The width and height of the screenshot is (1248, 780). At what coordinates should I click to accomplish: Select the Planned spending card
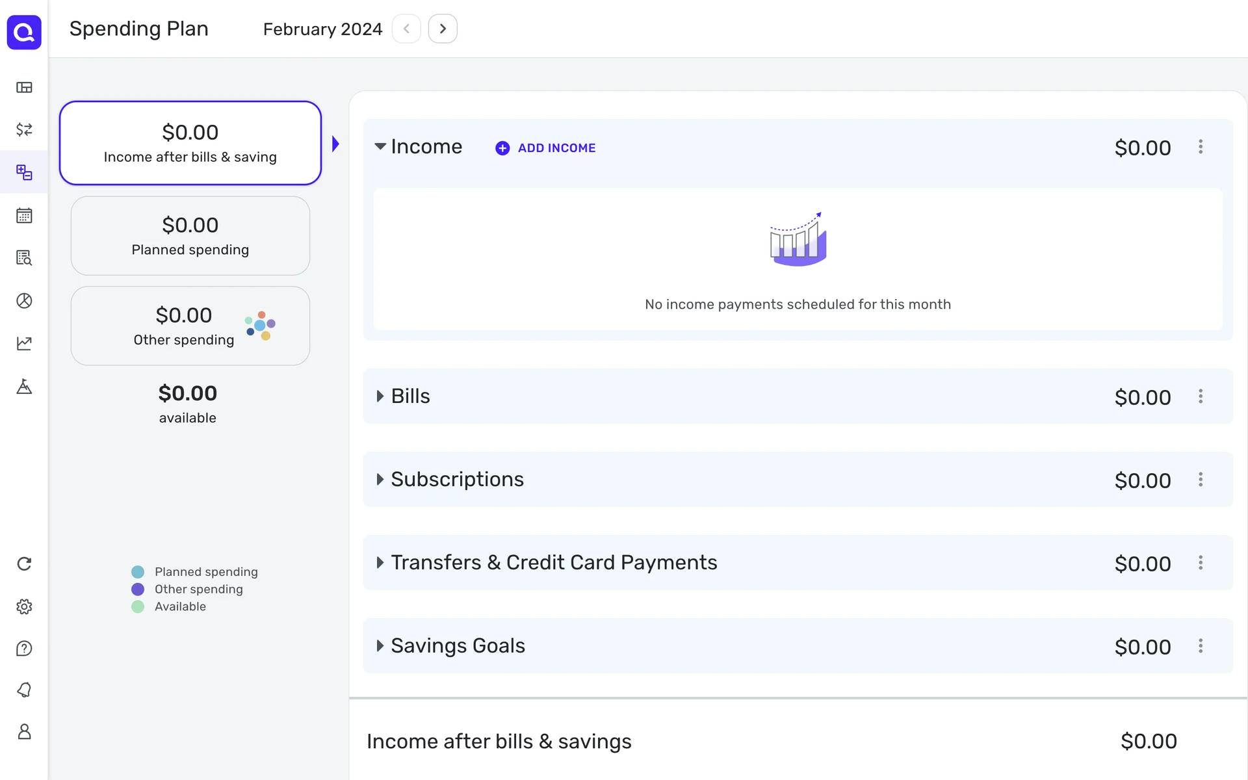[x=190, y=236]
